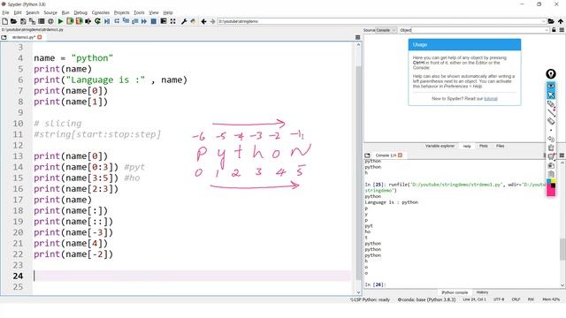Open the Help pane options menu
The image size is (566, 318).
pos(562,30)
